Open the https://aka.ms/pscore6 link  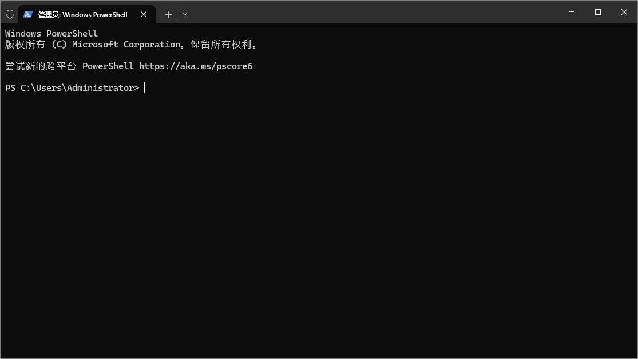point(196,66)
